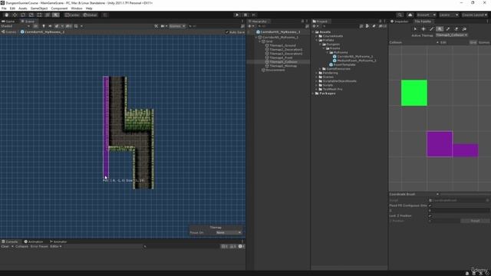
Task: Open the Gizmos dropdown in Scene view
Action: [177, 26]
